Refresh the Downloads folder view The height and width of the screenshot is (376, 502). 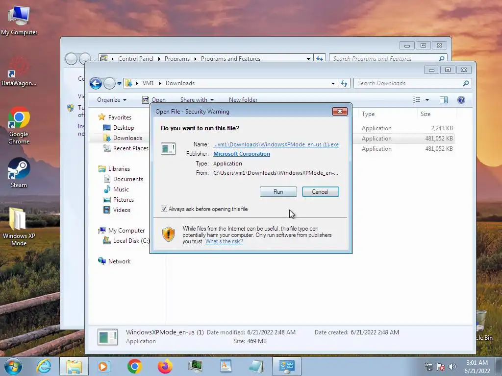(x=344, y=83)
